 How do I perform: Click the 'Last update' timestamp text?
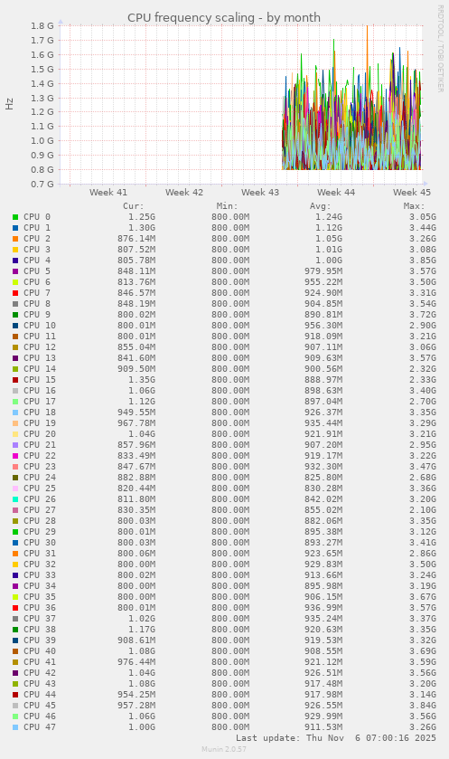(x=336, y=738)
